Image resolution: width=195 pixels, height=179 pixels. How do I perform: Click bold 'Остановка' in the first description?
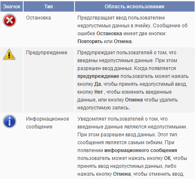tap(109, 34)
